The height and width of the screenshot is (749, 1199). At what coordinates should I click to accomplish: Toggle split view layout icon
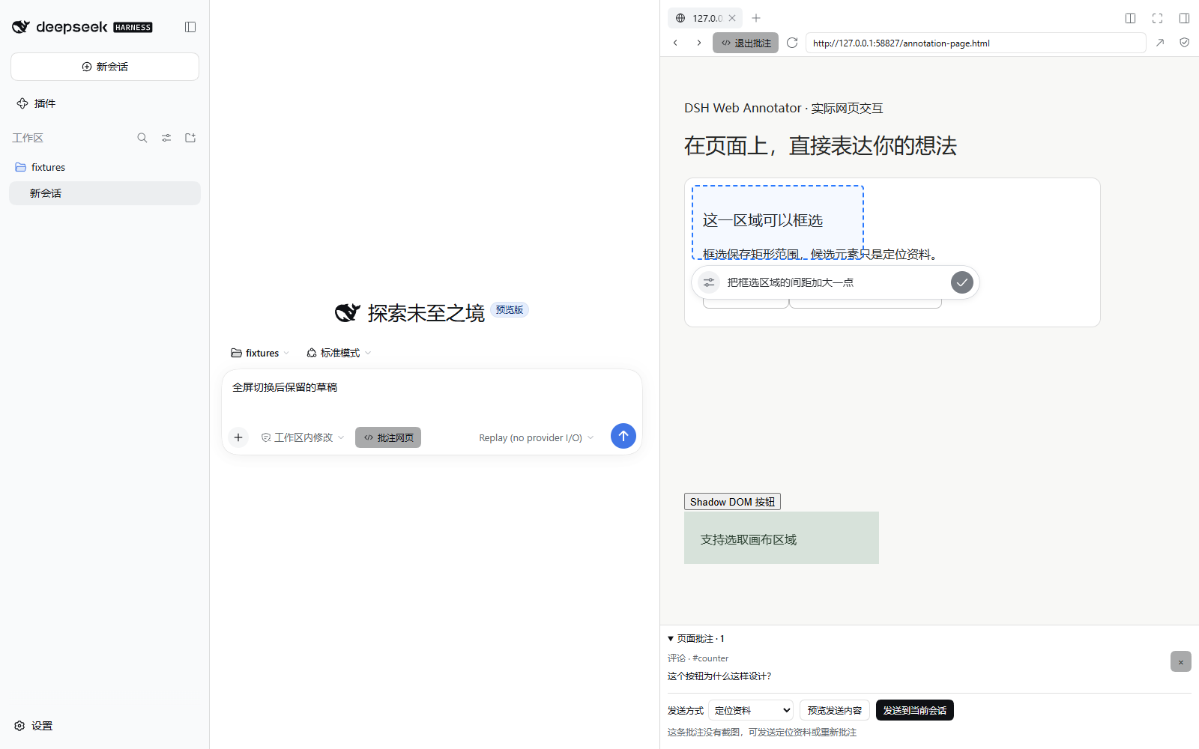click(1130, 18)
